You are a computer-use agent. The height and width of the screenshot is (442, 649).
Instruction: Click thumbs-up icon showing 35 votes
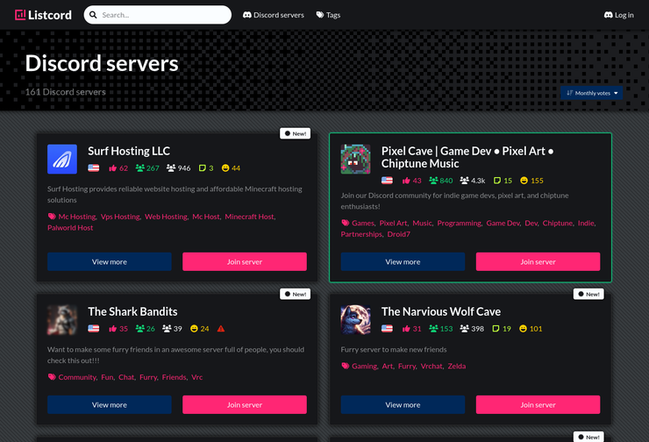112,329
